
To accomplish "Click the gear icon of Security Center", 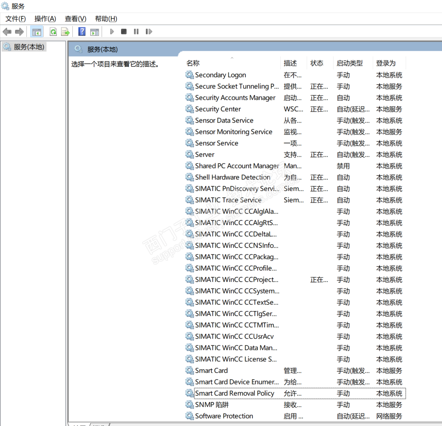I will click(189, 109).
